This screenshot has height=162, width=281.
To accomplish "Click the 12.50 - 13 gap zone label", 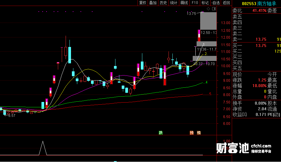I will 209,32.
